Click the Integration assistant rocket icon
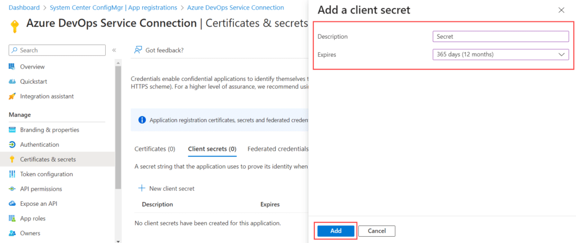Viewport: 576px width, 243px height. click(12, 96)
